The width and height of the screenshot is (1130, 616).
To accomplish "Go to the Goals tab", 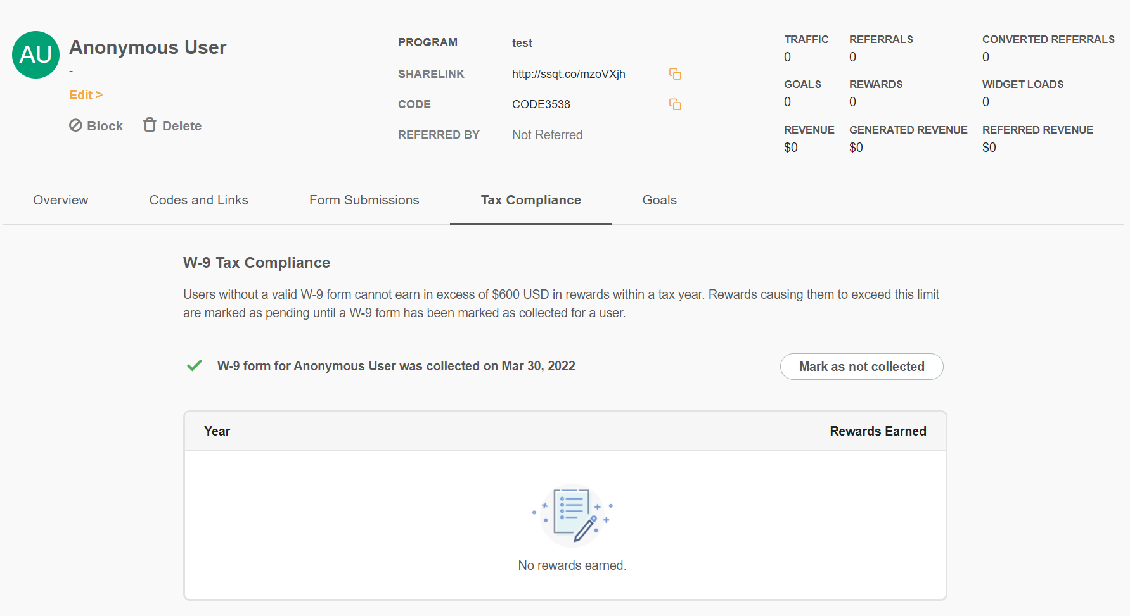I will pos(659,200).
